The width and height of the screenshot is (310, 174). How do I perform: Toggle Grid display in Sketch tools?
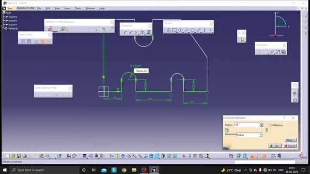pyautogui.click(x=23, y=41)
